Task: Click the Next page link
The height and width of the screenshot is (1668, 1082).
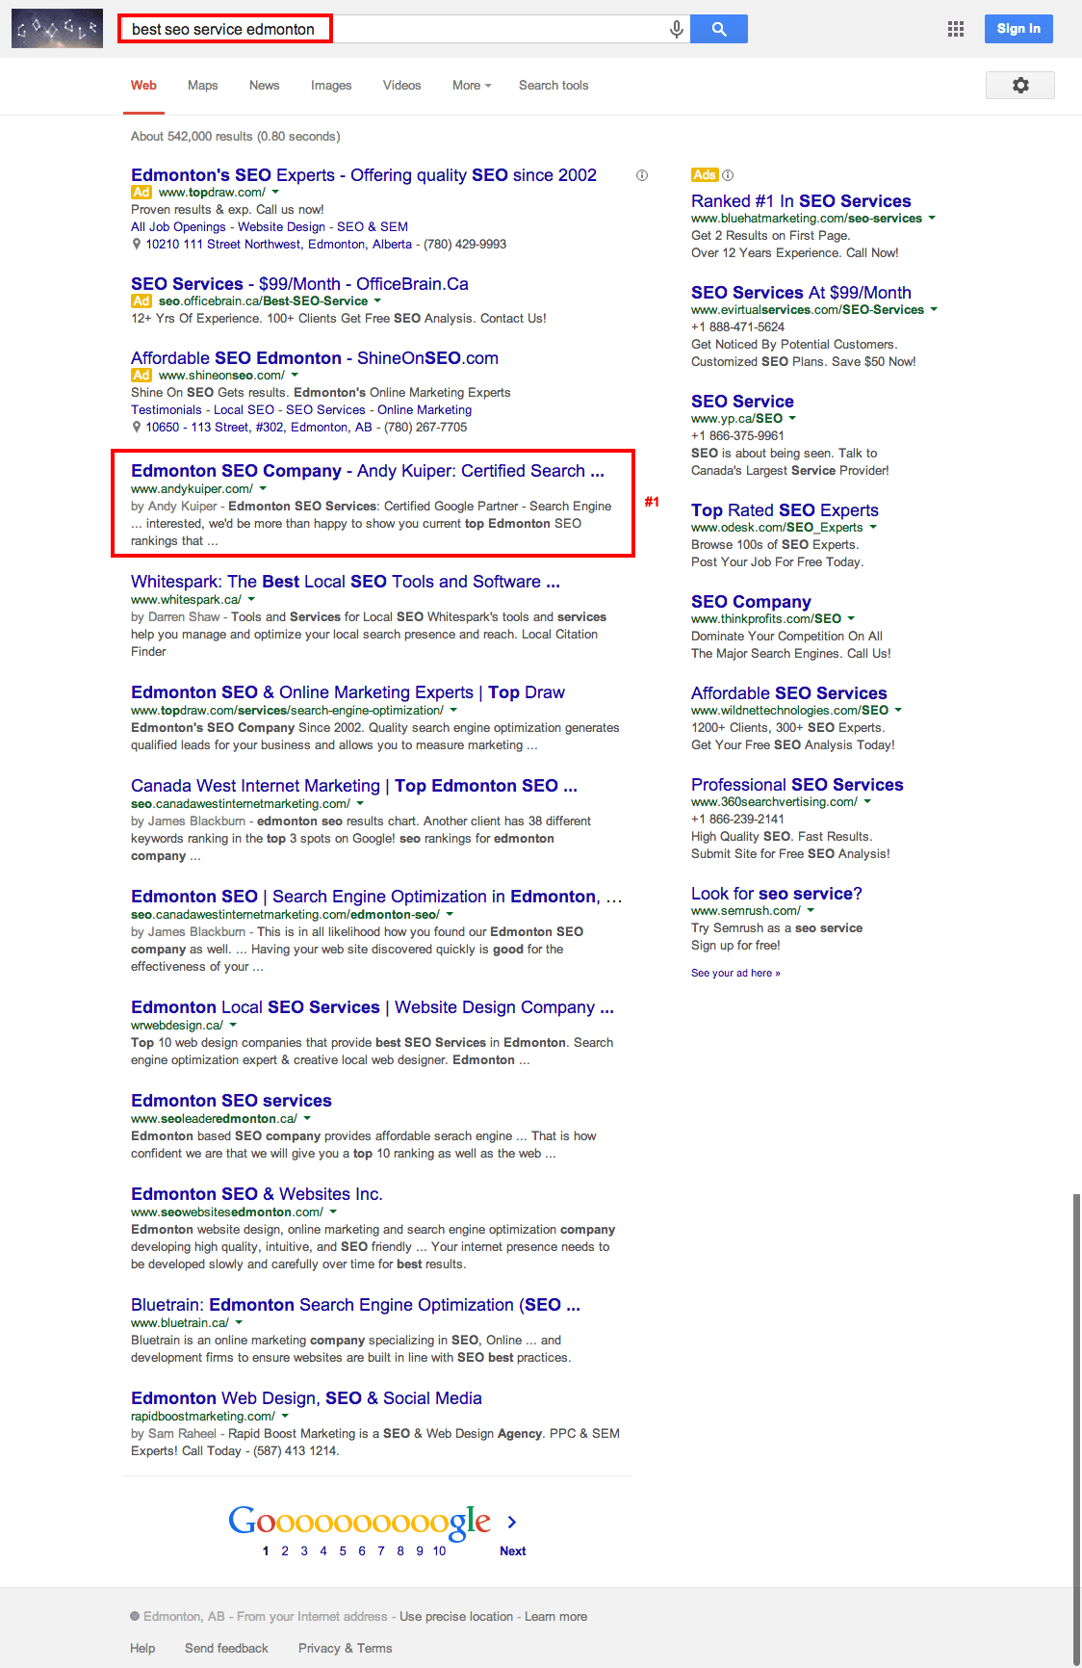Action: (x=512, y=1551)
